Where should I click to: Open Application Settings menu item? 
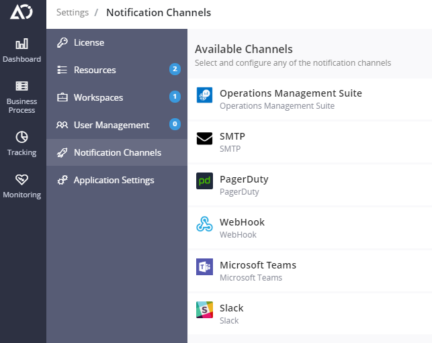point(117,180)
